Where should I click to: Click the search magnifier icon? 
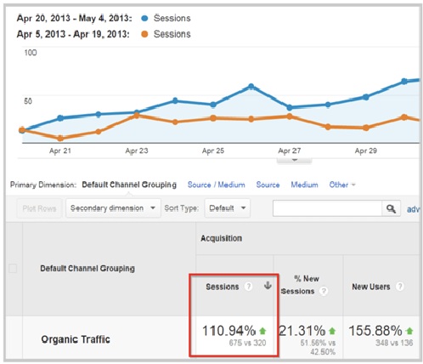pos(391,208)
